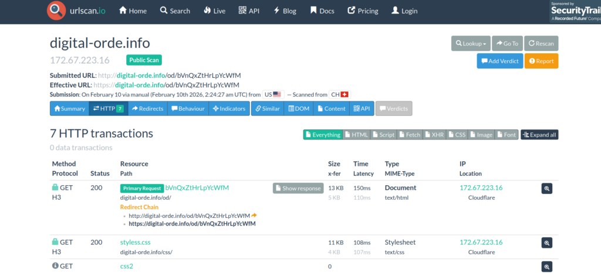This screenshot has width=601, height=273.
Task: Click the orange Report button
Action: point(541,61)
